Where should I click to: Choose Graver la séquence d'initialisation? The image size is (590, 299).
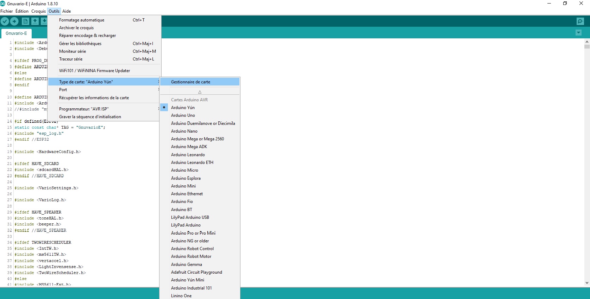pos(105,117)
